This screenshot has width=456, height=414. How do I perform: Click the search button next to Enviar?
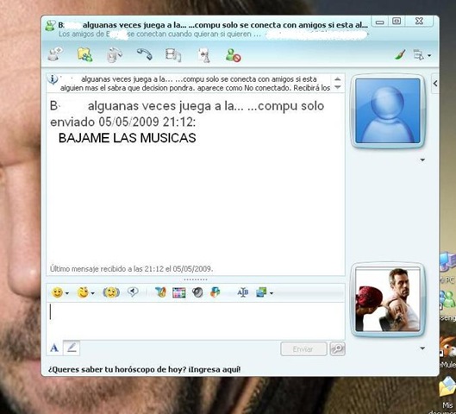tap(337, 349)
